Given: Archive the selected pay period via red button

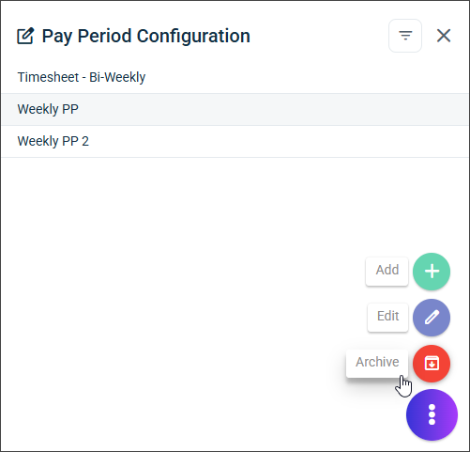Looking at the screenshot, I should click(432, 364).
